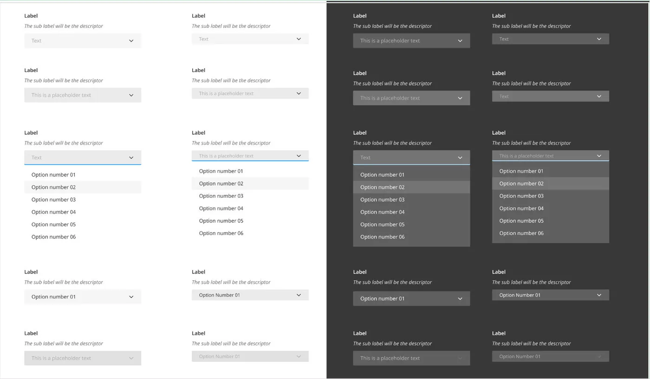Click compact light disabled 'Option Number 01' dropdown
This screenshot has height=379, width=650.
click(x=250, y=356)
